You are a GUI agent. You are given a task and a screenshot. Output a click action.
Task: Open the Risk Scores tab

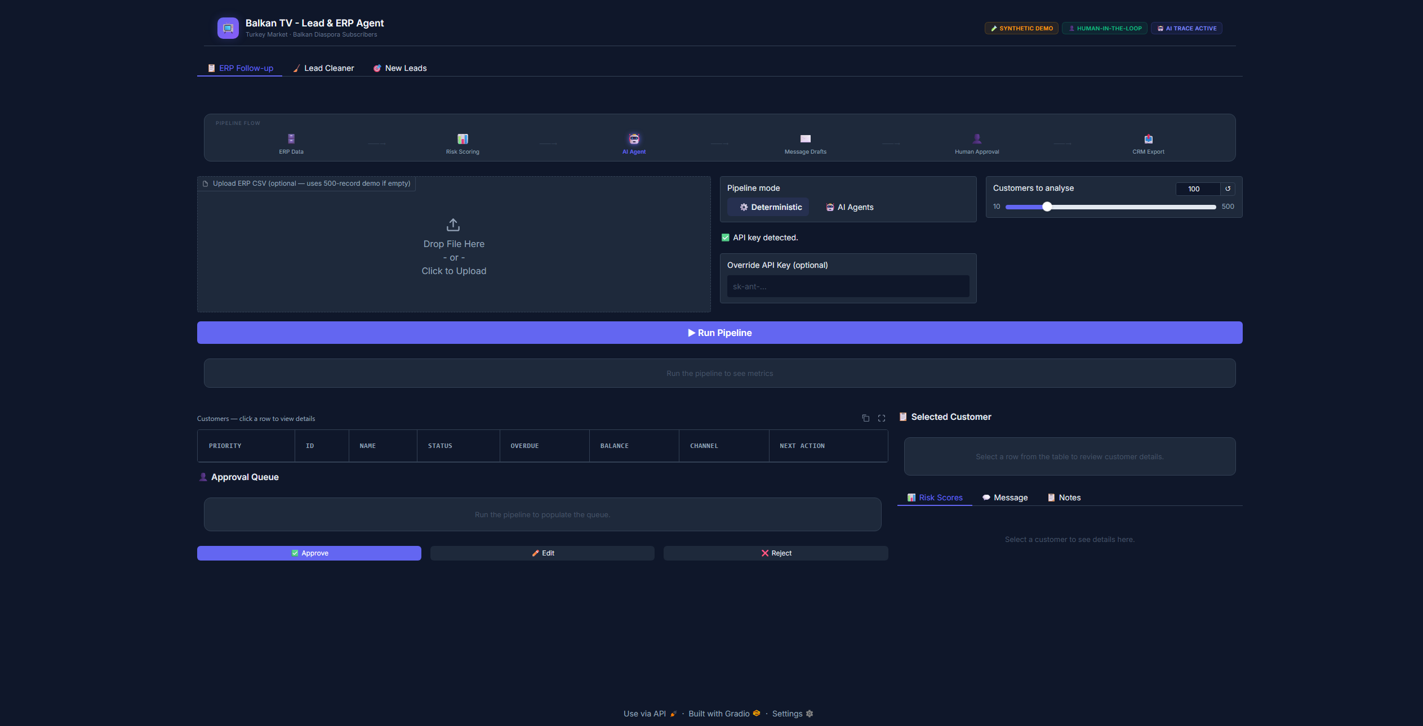(935, 498)
